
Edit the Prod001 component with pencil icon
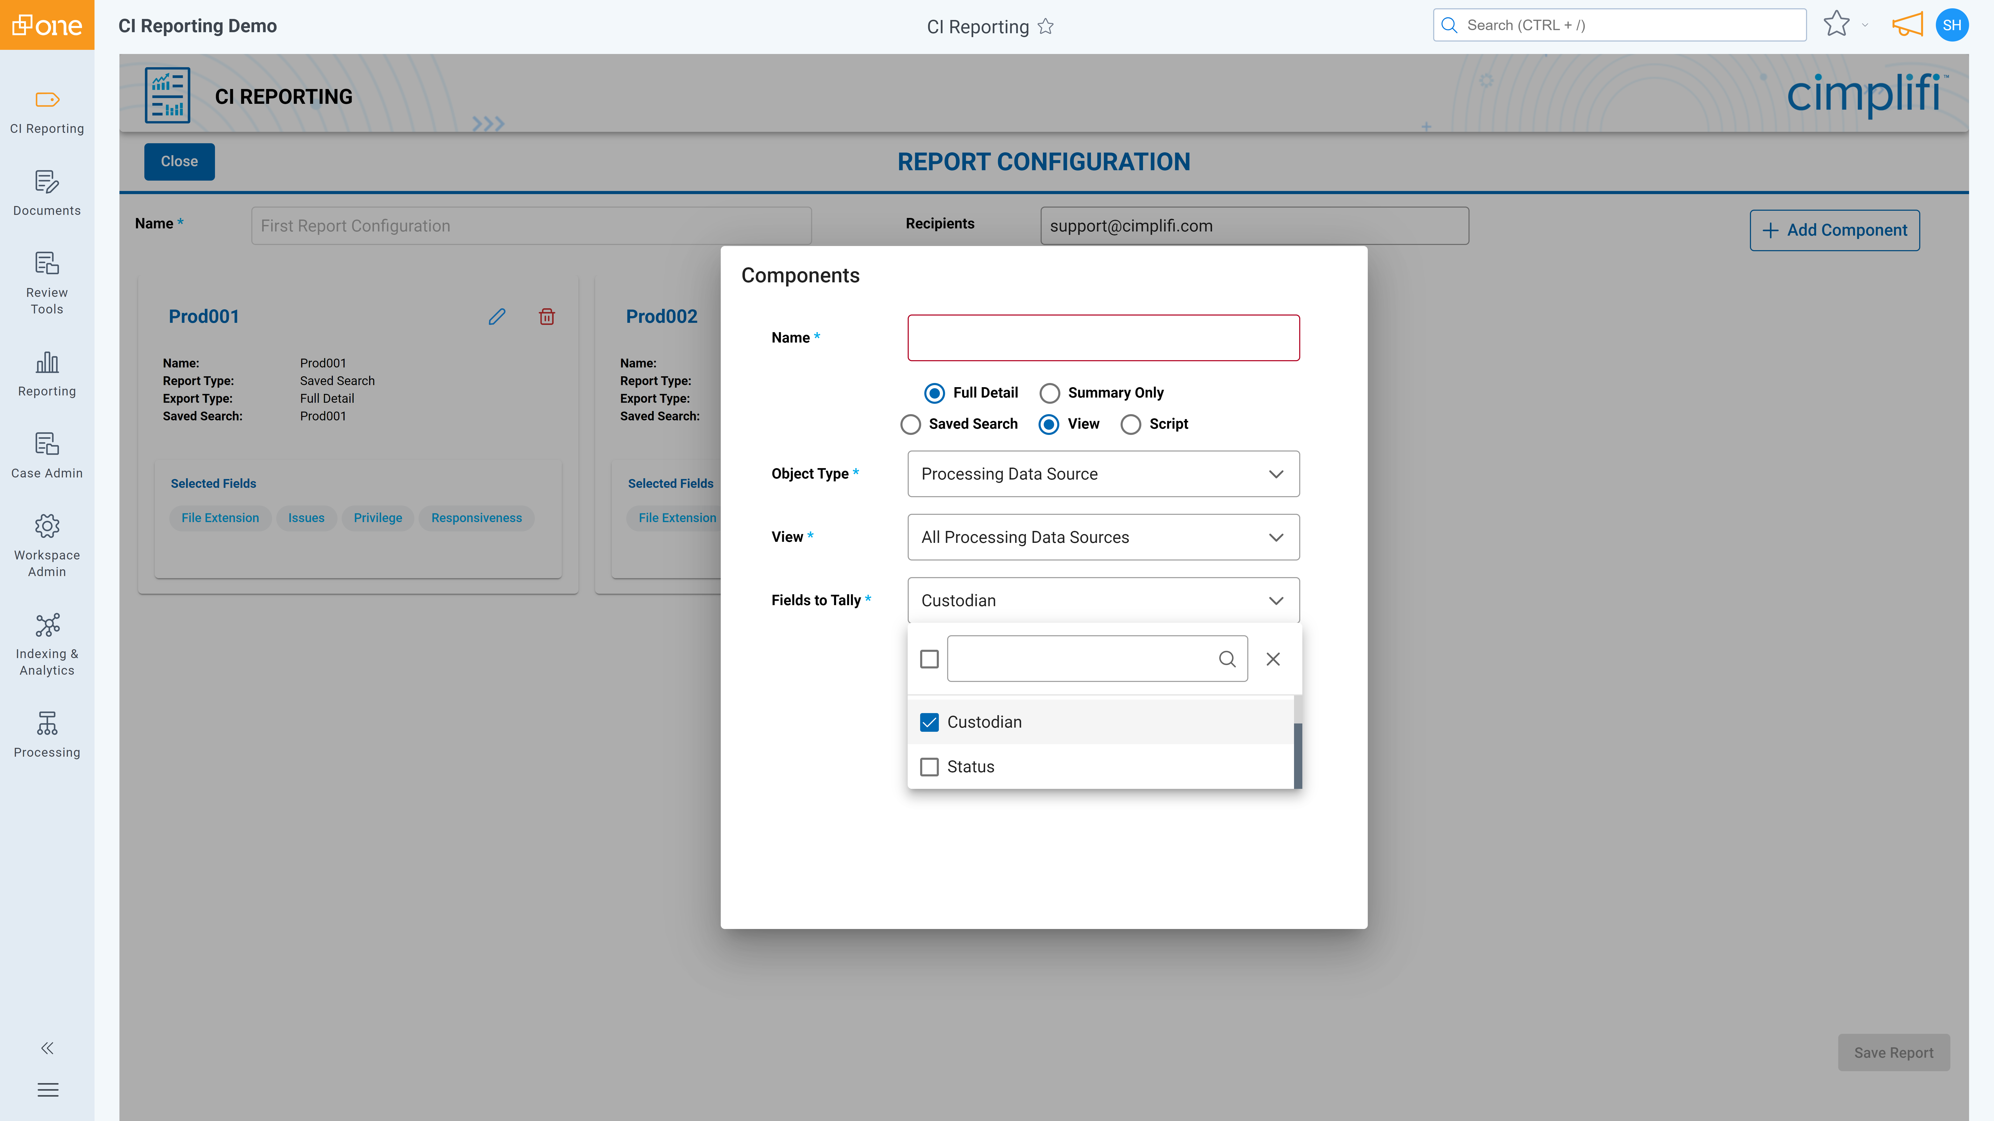click(x=497, y=316)
